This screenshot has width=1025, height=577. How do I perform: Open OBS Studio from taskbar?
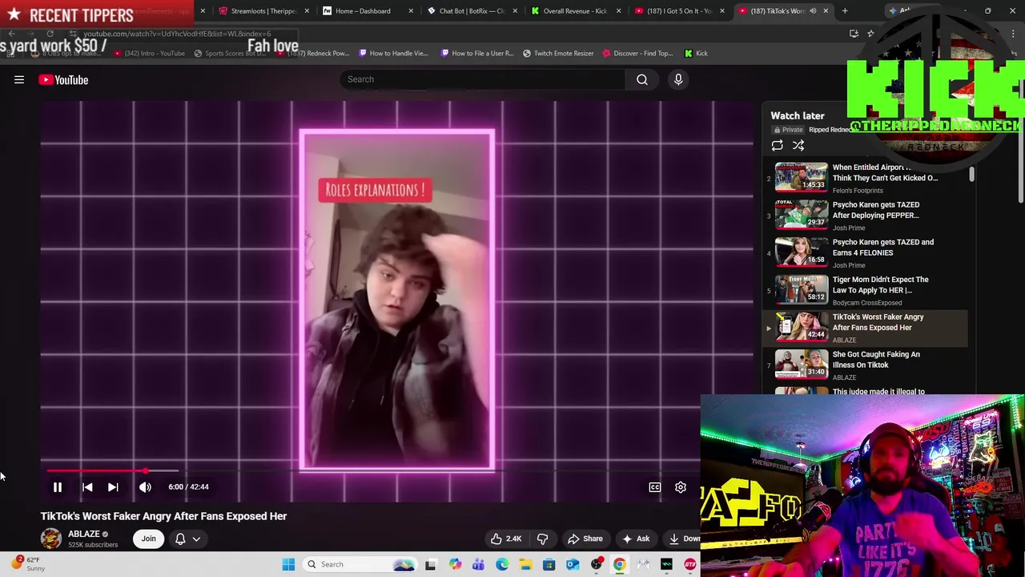click(x=597, y=564)
